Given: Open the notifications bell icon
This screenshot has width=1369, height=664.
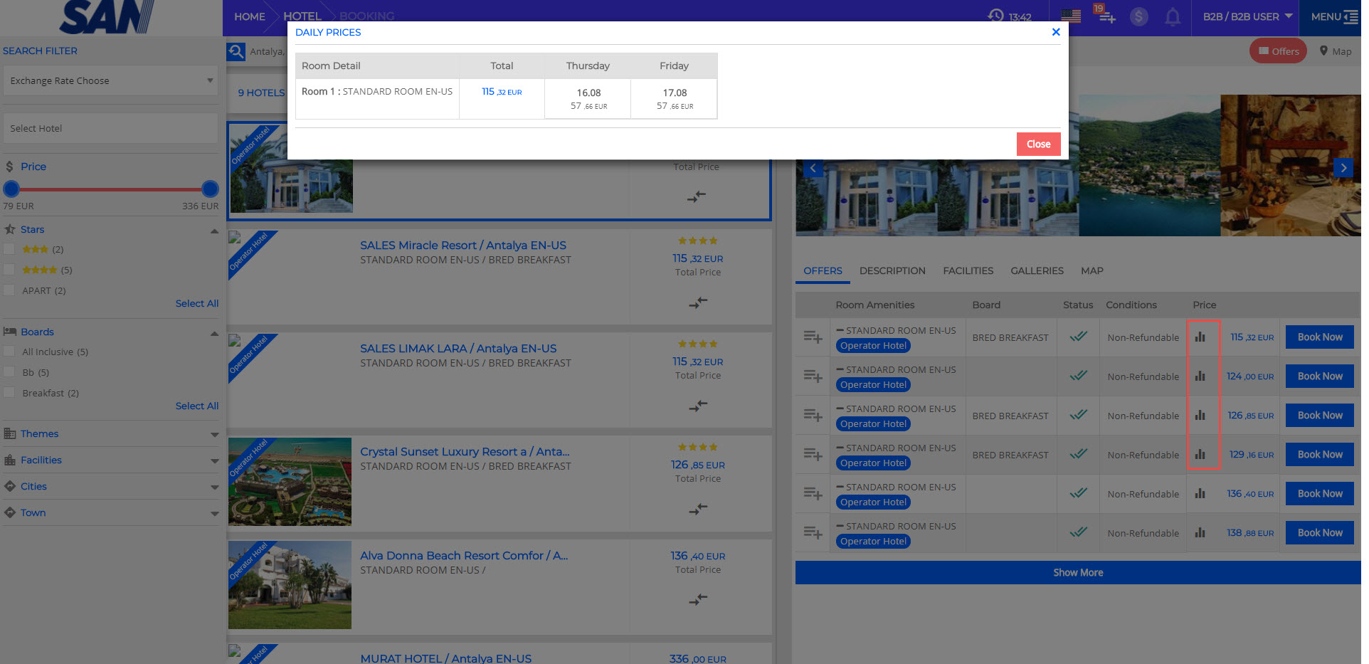Looking at the screenshot, I should click(1173, 17).
